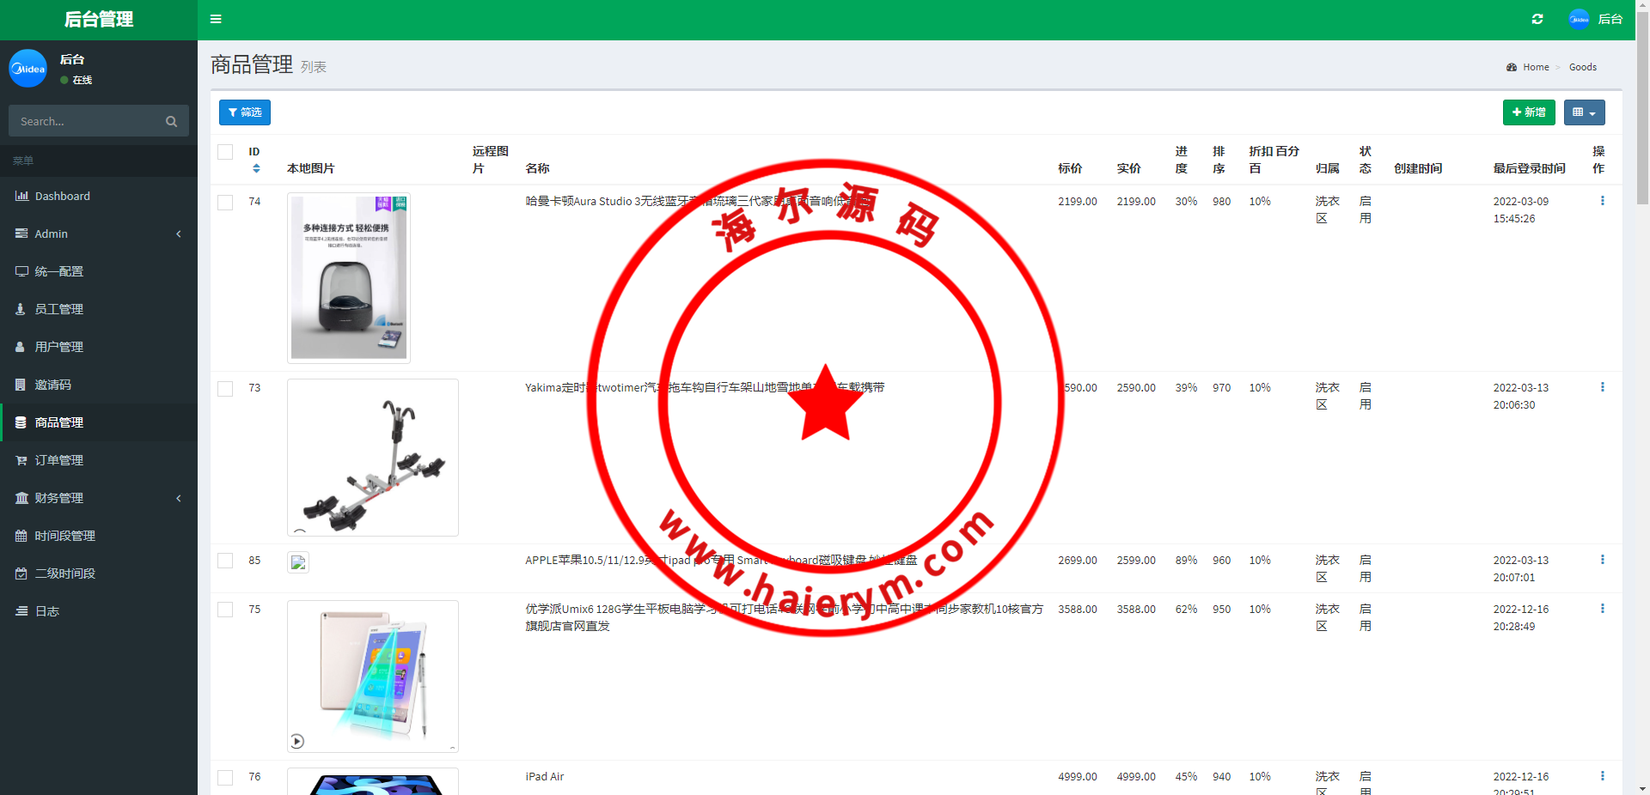Open 时间段管理 menu item
Screen dimensions: 1650x795
pyautogui.click(x=99, y=536)
